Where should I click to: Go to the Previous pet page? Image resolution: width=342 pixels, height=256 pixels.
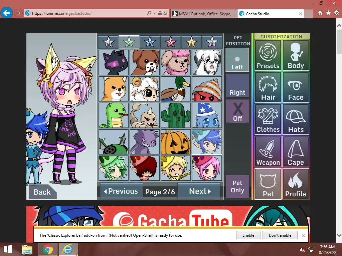point(121,191)
